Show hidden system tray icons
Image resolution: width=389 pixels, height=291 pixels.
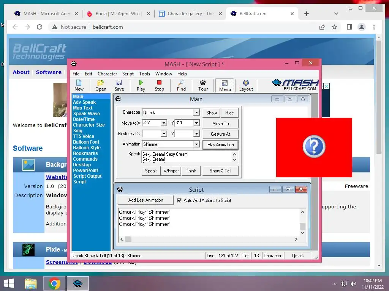[335, 284]
